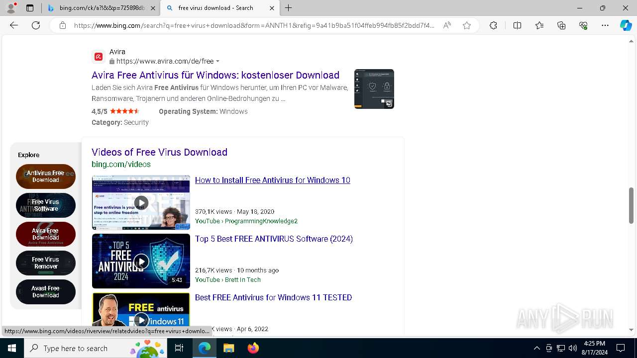Close the bing.com/ck tab
Screen dimensions: 637x358
click(x=153, y=8)
